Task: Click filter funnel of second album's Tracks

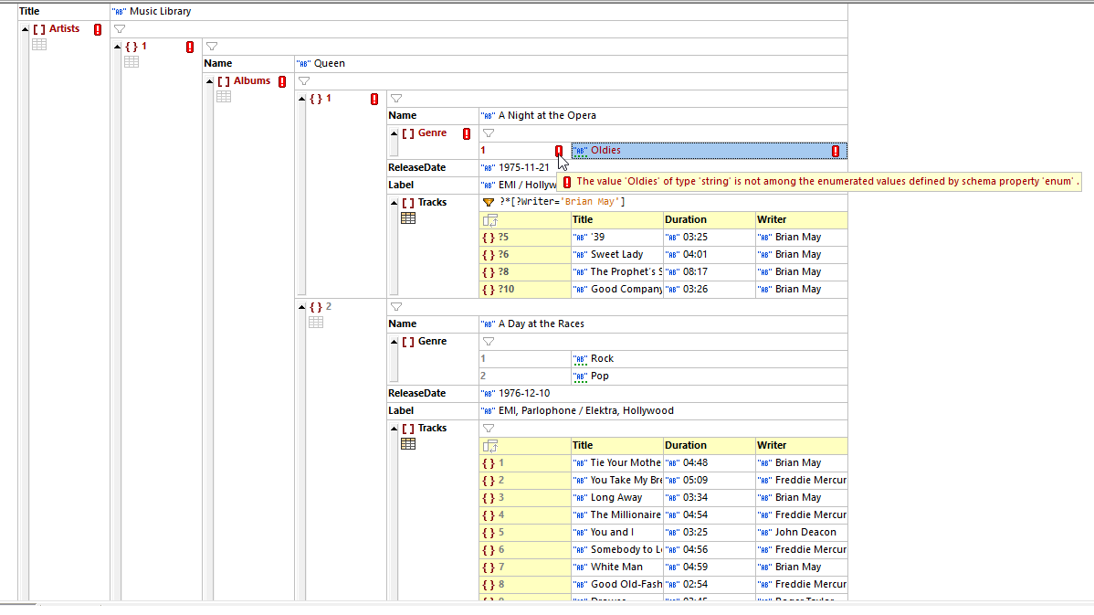Action: 489,429
